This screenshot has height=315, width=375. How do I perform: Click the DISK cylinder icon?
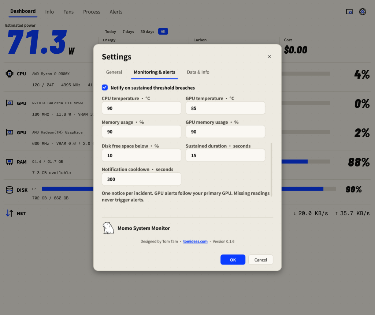pyautogui.click(x=10, y=190)
